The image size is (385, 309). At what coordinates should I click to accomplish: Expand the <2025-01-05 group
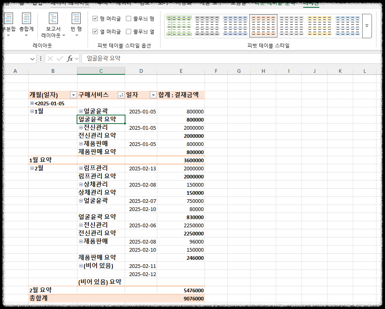pos(32,103)
